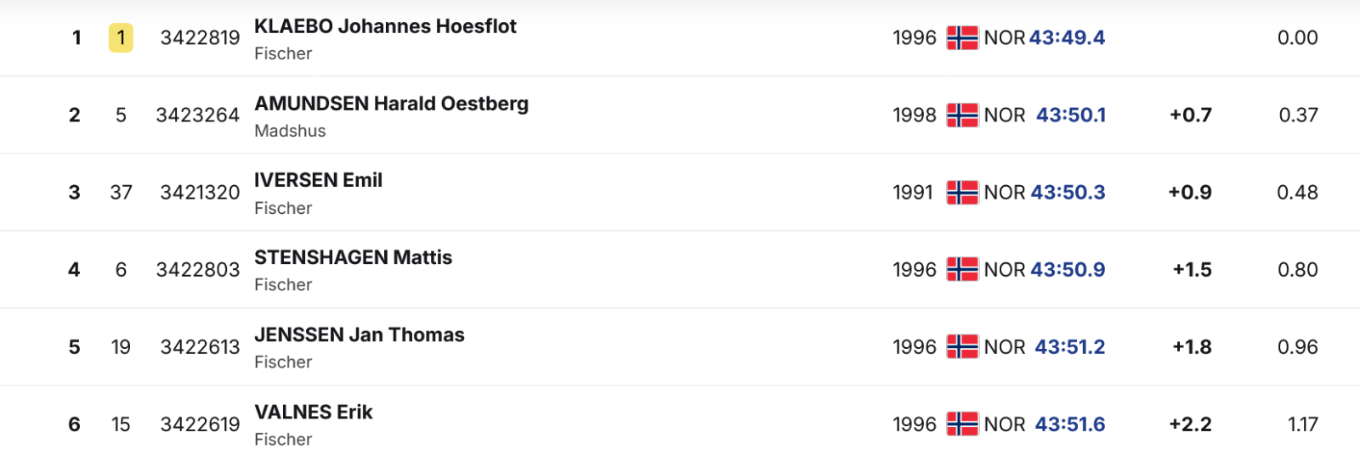Image resolution: width=1360 pixels, height=455 pixels.
Task: Click Norwegian flag in Amundsen's row
Action: tap(962, 115)
